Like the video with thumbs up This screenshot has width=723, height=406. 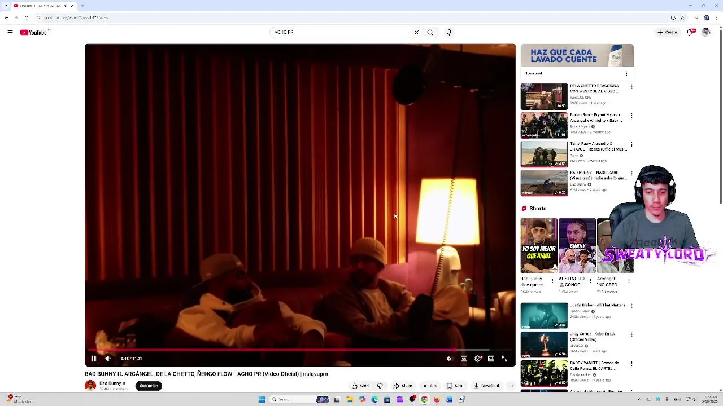pos(360,386)
